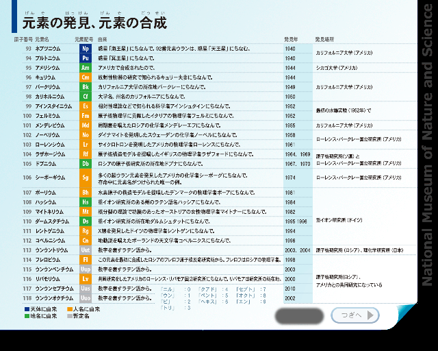Click the 由来 column header

(103, 40)
